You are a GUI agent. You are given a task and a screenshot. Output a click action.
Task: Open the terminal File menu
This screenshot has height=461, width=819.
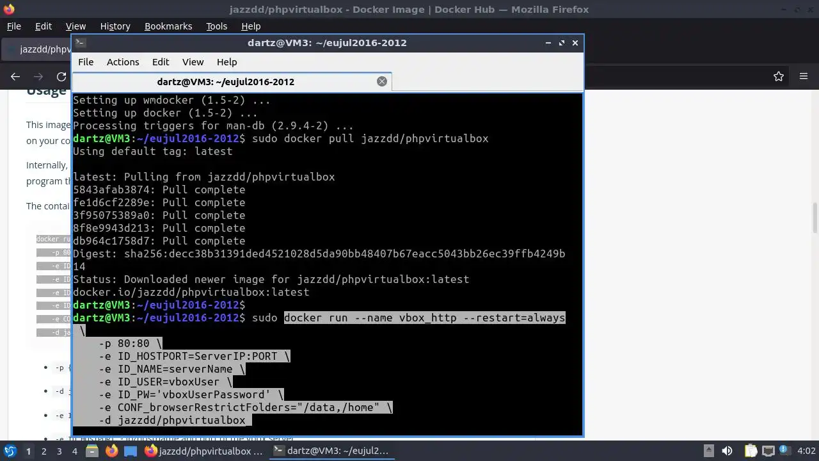point(86,62)
